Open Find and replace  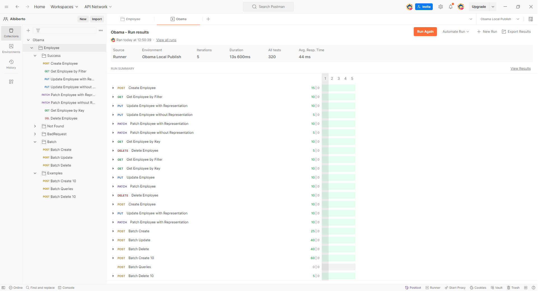point(40,288)
